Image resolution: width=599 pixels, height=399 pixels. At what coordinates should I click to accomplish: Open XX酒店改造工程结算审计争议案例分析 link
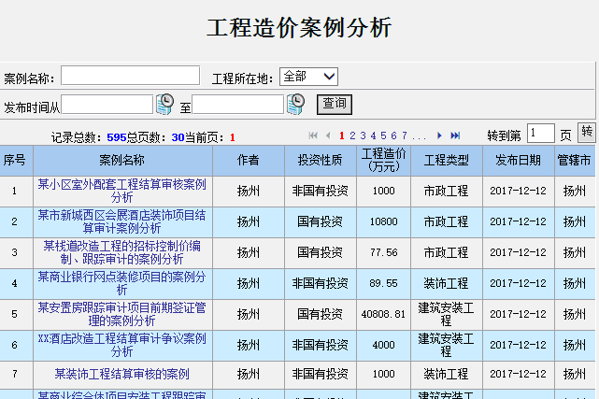[121, 344]
